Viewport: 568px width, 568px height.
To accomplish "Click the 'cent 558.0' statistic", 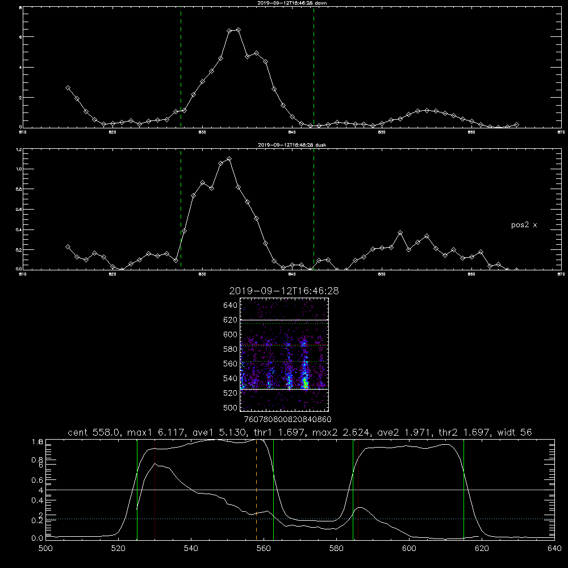I will coord(94,432).
